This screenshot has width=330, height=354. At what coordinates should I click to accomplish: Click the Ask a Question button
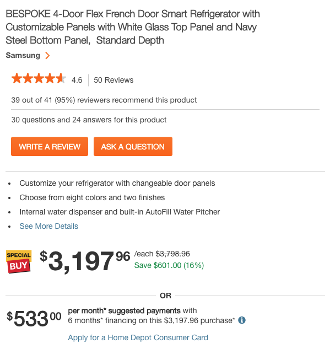click(133, 147)
